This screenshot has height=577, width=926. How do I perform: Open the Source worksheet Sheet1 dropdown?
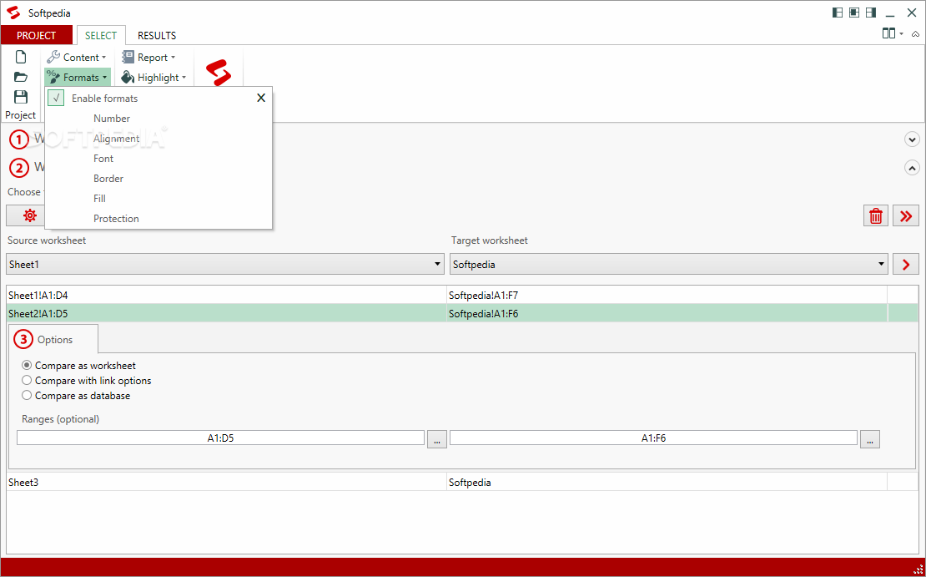coord(225,264)
